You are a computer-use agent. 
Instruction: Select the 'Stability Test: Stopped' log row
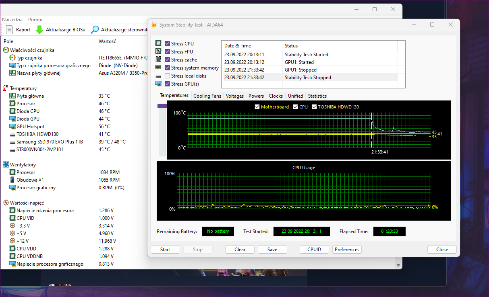point(309,78)
